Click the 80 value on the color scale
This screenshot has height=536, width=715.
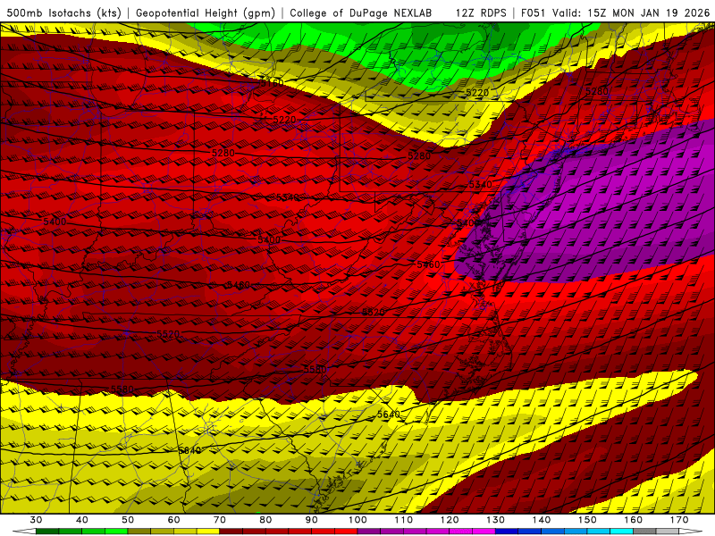point(265,520)
